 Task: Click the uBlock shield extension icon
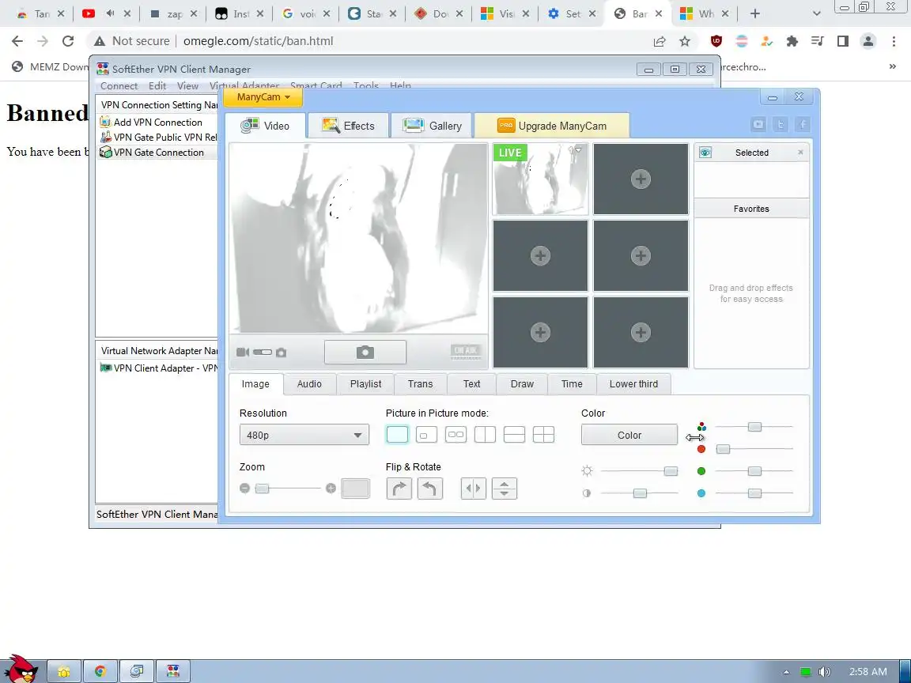click(716, 40)
